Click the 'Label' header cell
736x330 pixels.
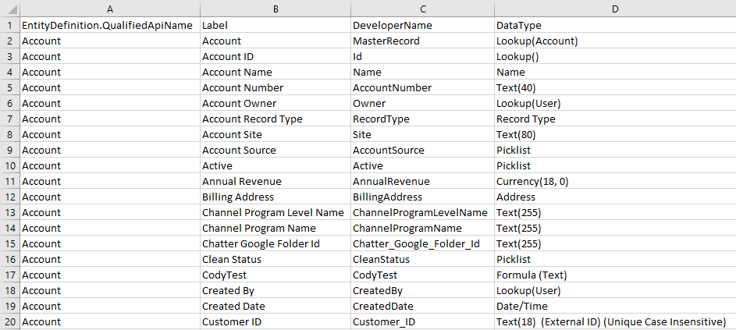coord(276,25)
